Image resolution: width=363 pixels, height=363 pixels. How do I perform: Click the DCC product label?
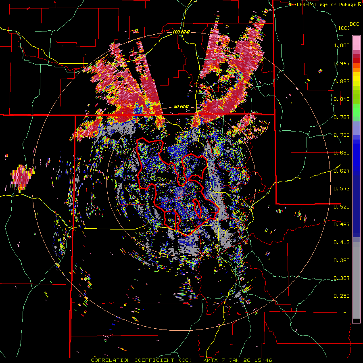(x=354, y=24)
